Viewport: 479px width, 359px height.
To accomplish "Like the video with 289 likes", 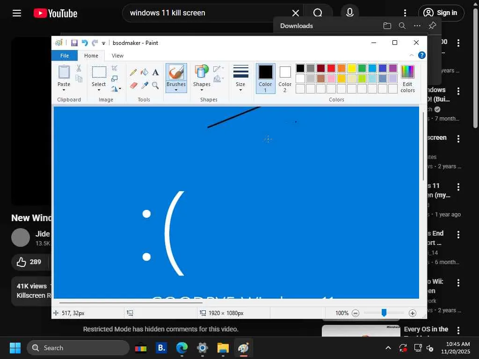I will pos(29,262).
